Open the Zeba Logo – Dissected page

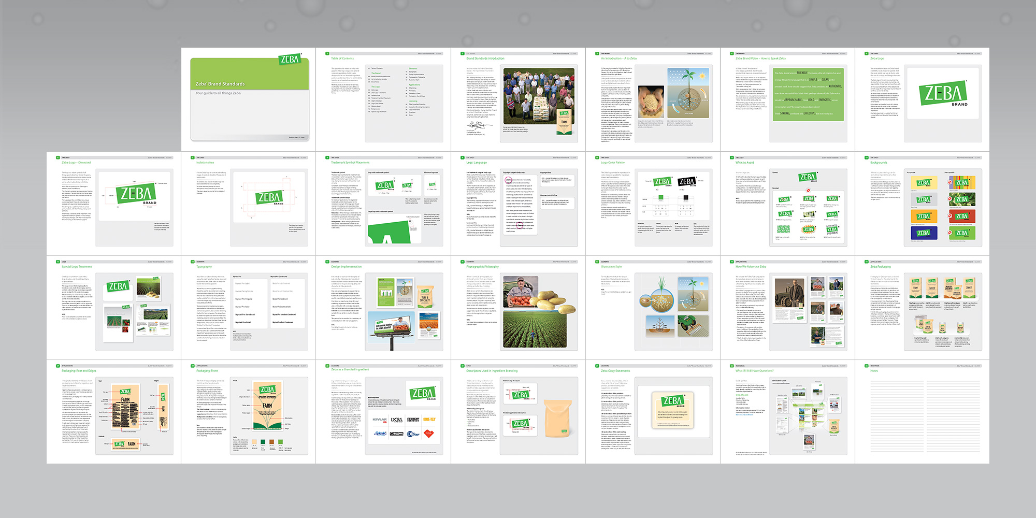coord(114,204)
